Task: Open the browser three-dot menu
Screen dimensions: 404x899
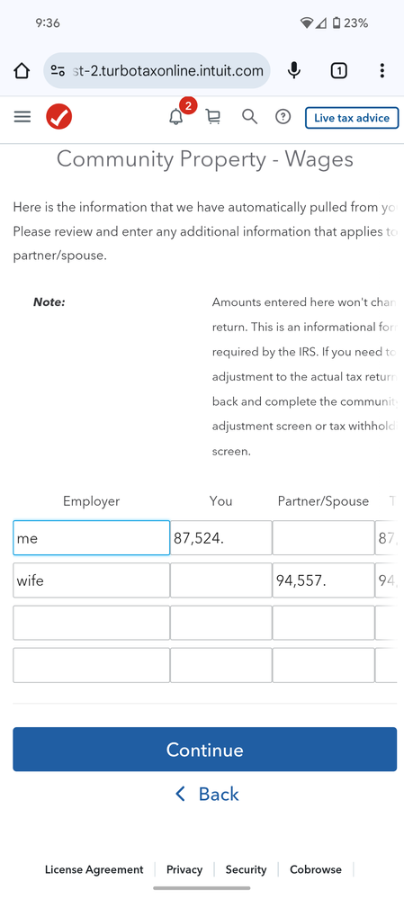Action: pyautogui.click(x=382, y=71)
